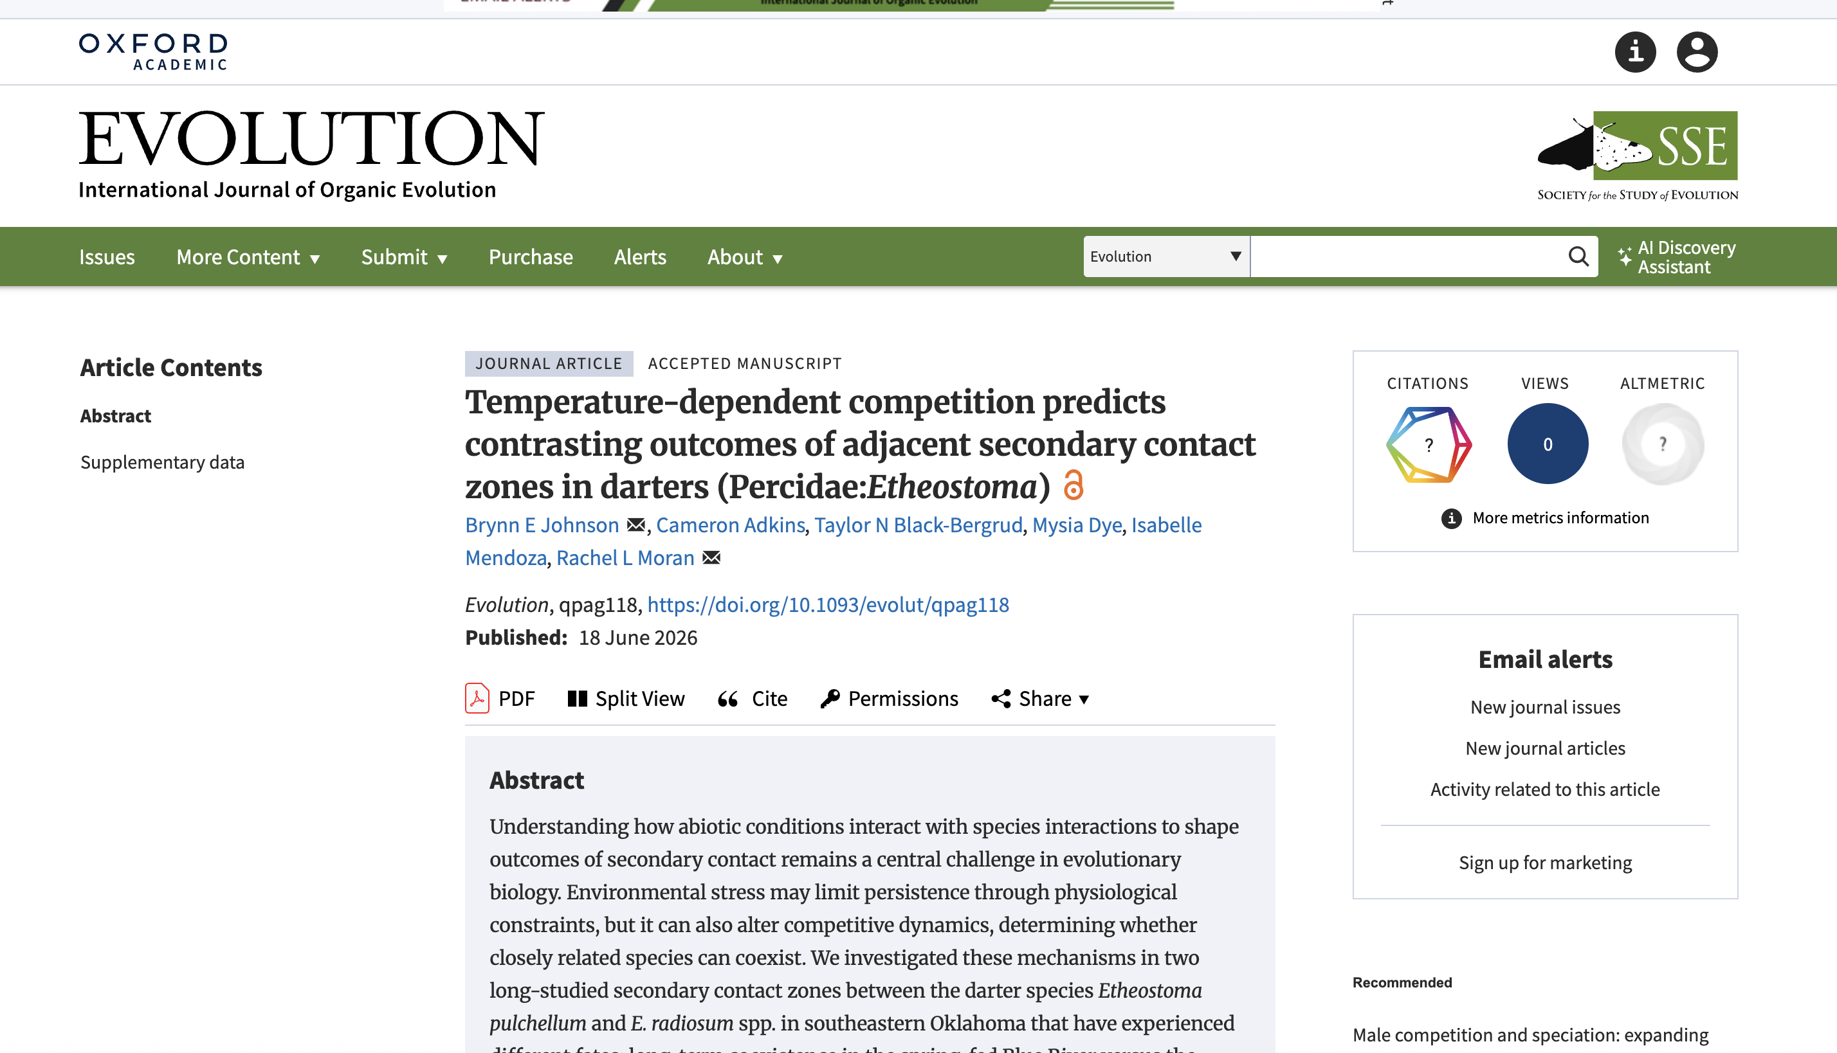The width and height of the screenshot is (1837, 1053).
Task: Click the Dimensions citations badge
Action: point(1428,444)
